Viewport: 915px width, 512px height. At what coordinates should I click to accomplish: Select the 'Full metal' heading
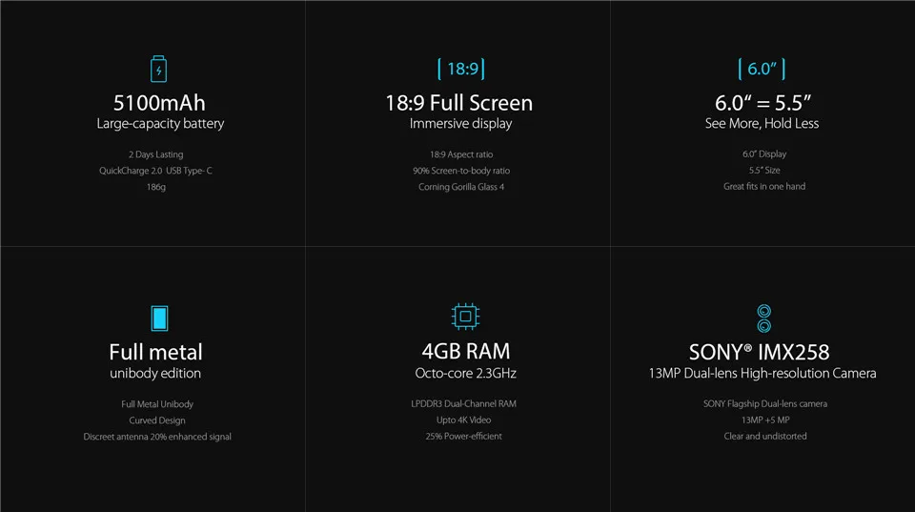pos(155,352)
